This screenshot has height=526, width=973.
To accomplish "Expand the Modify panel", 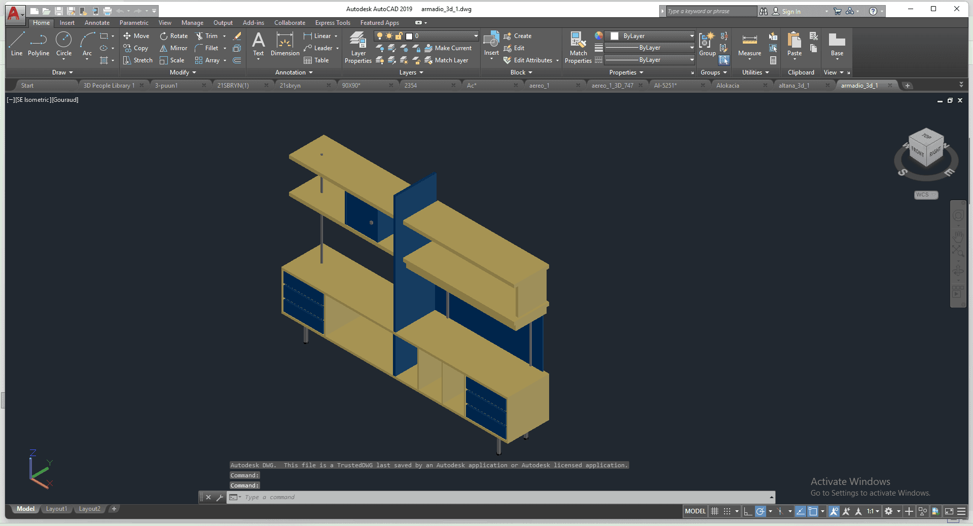I will 183,72.
